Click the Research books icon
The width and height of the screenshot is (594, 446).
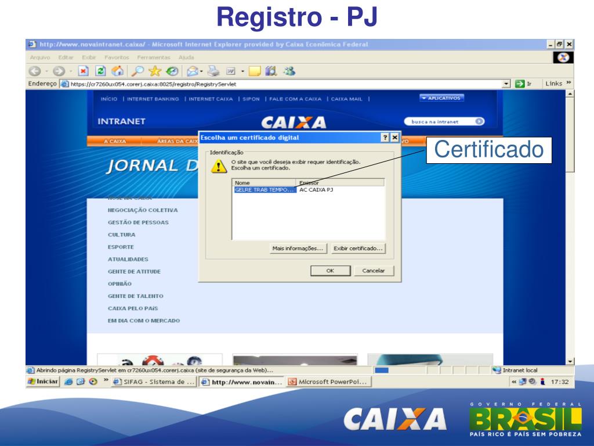[x=271, y=71]
